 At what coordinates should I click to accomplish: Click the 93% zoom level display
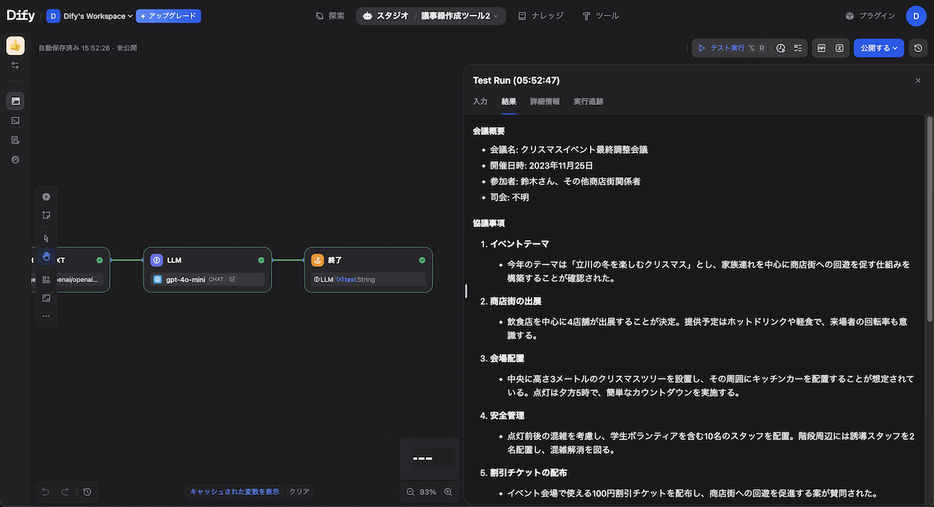[x=428, y=491]
